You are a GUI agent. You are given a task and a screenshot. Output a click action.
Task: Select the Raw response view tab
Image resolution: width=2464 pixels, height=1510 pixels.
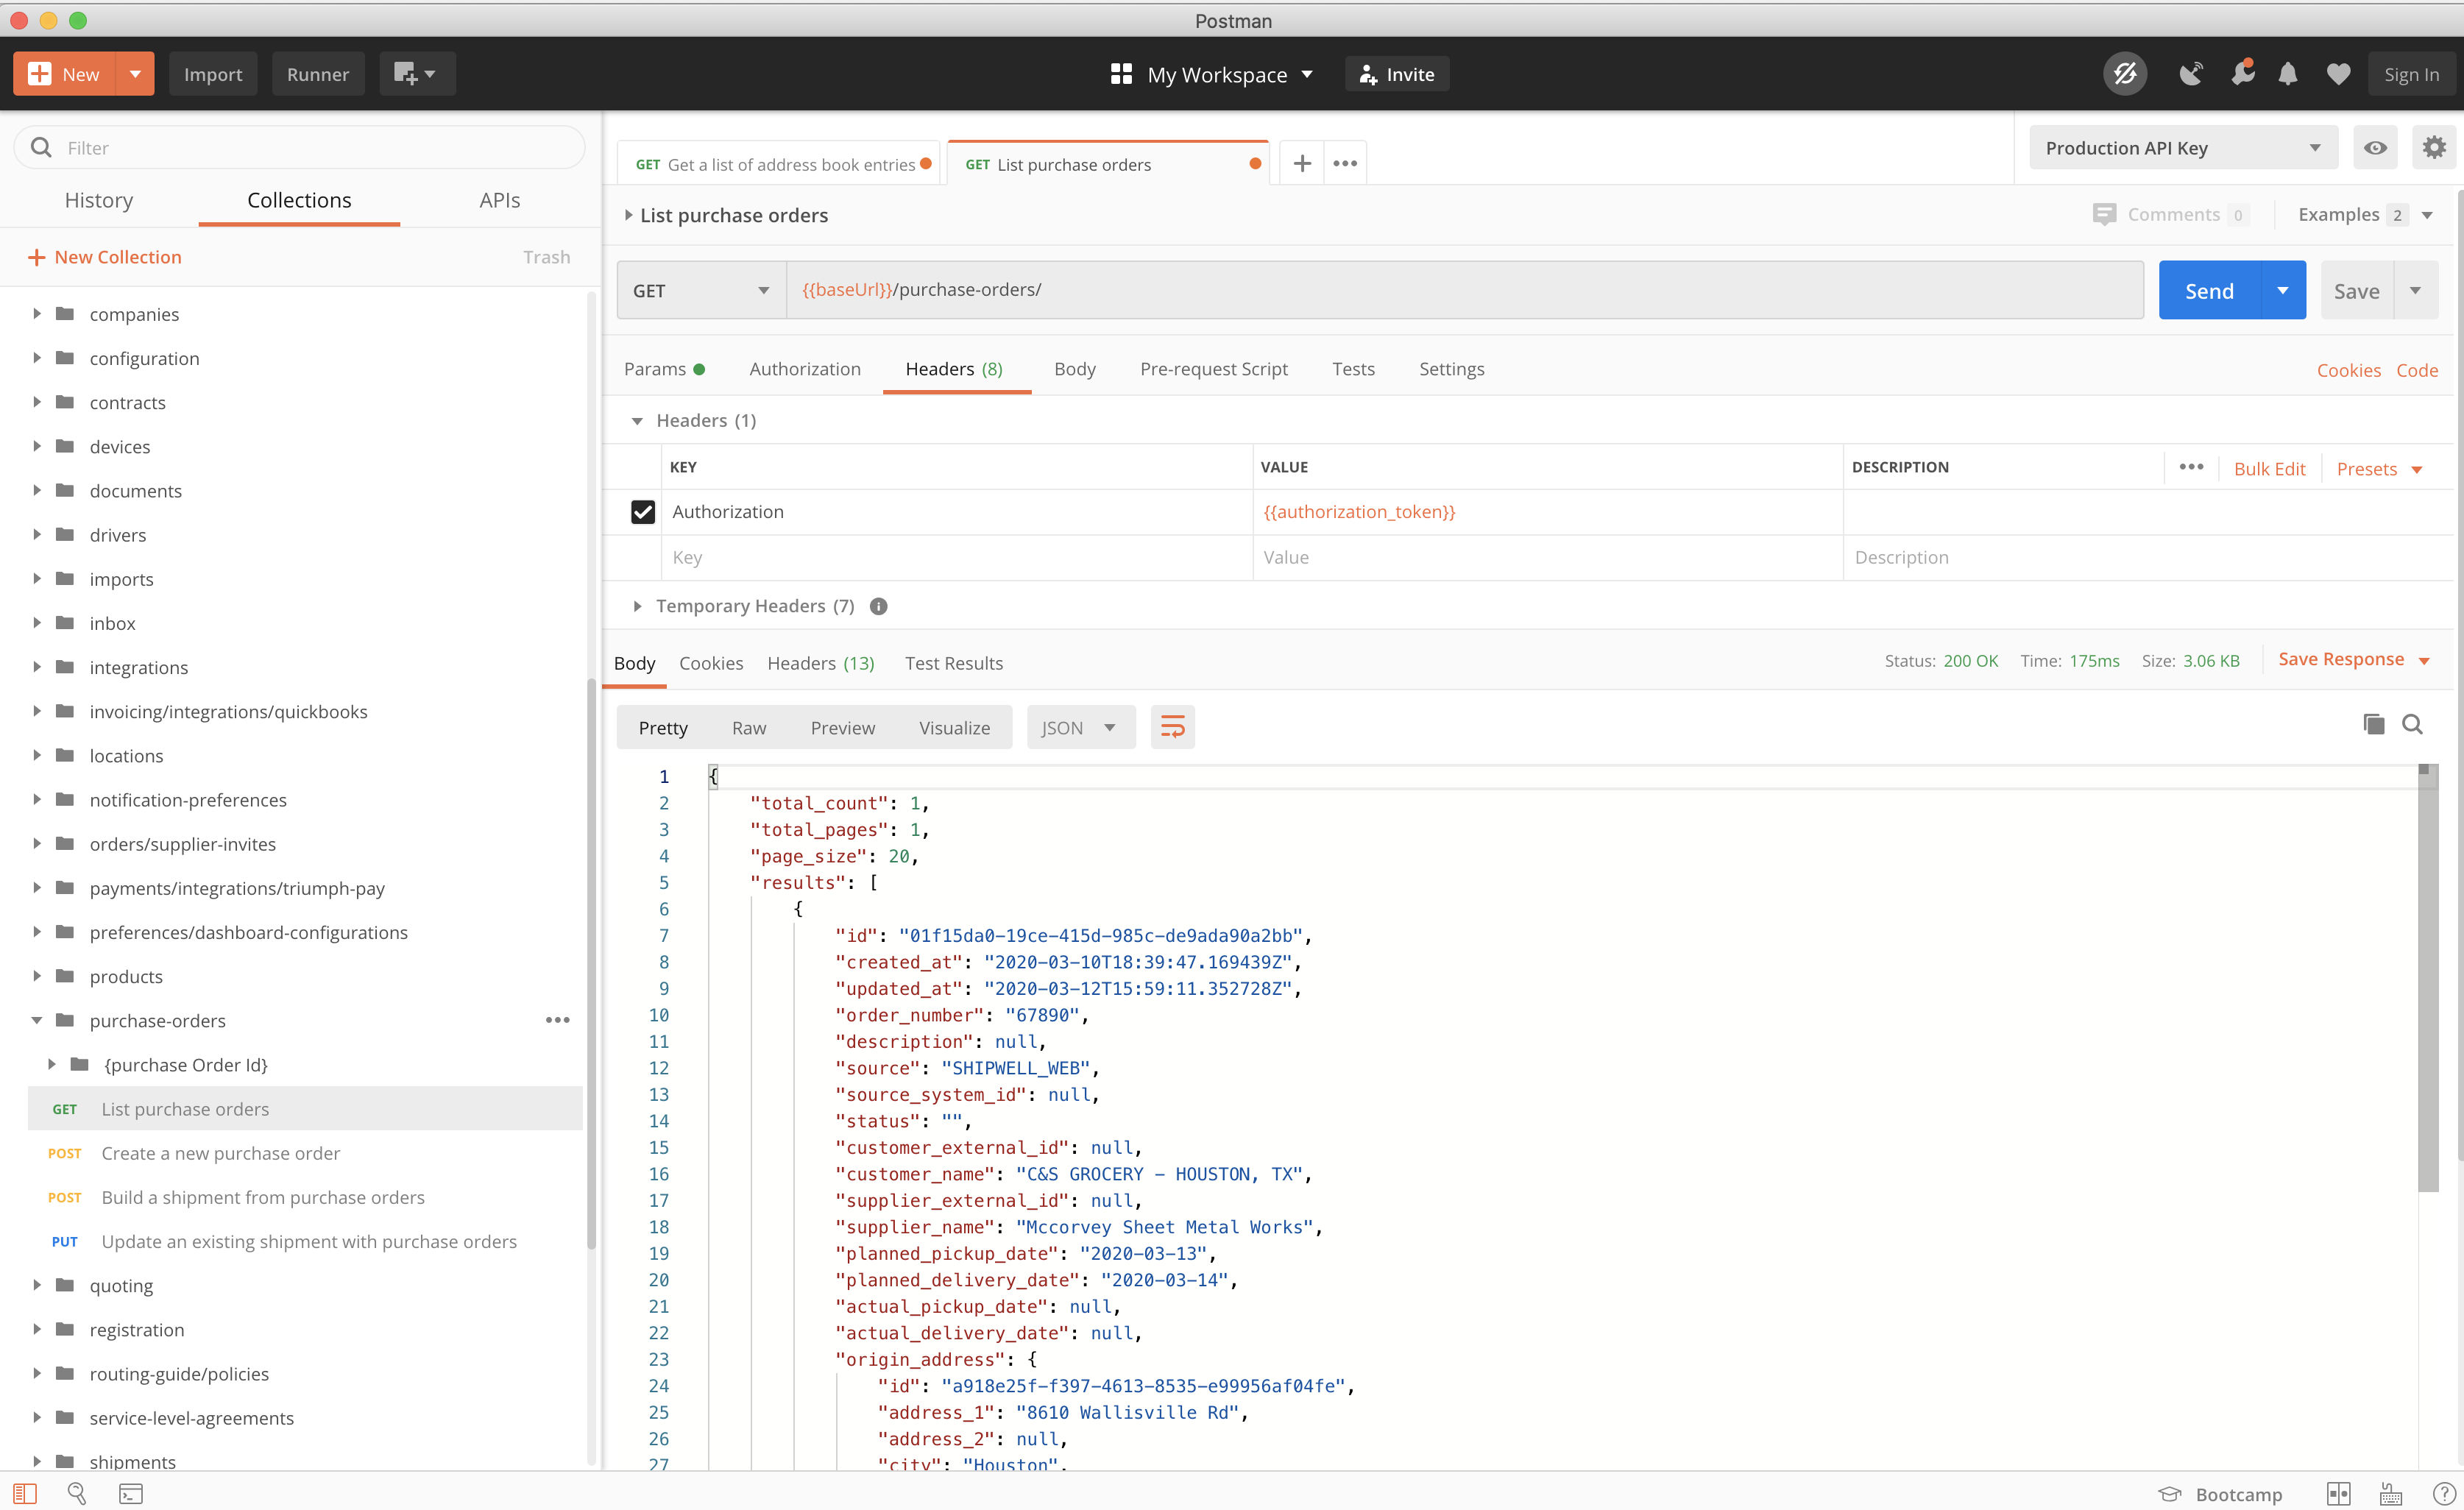coord(748,728)
